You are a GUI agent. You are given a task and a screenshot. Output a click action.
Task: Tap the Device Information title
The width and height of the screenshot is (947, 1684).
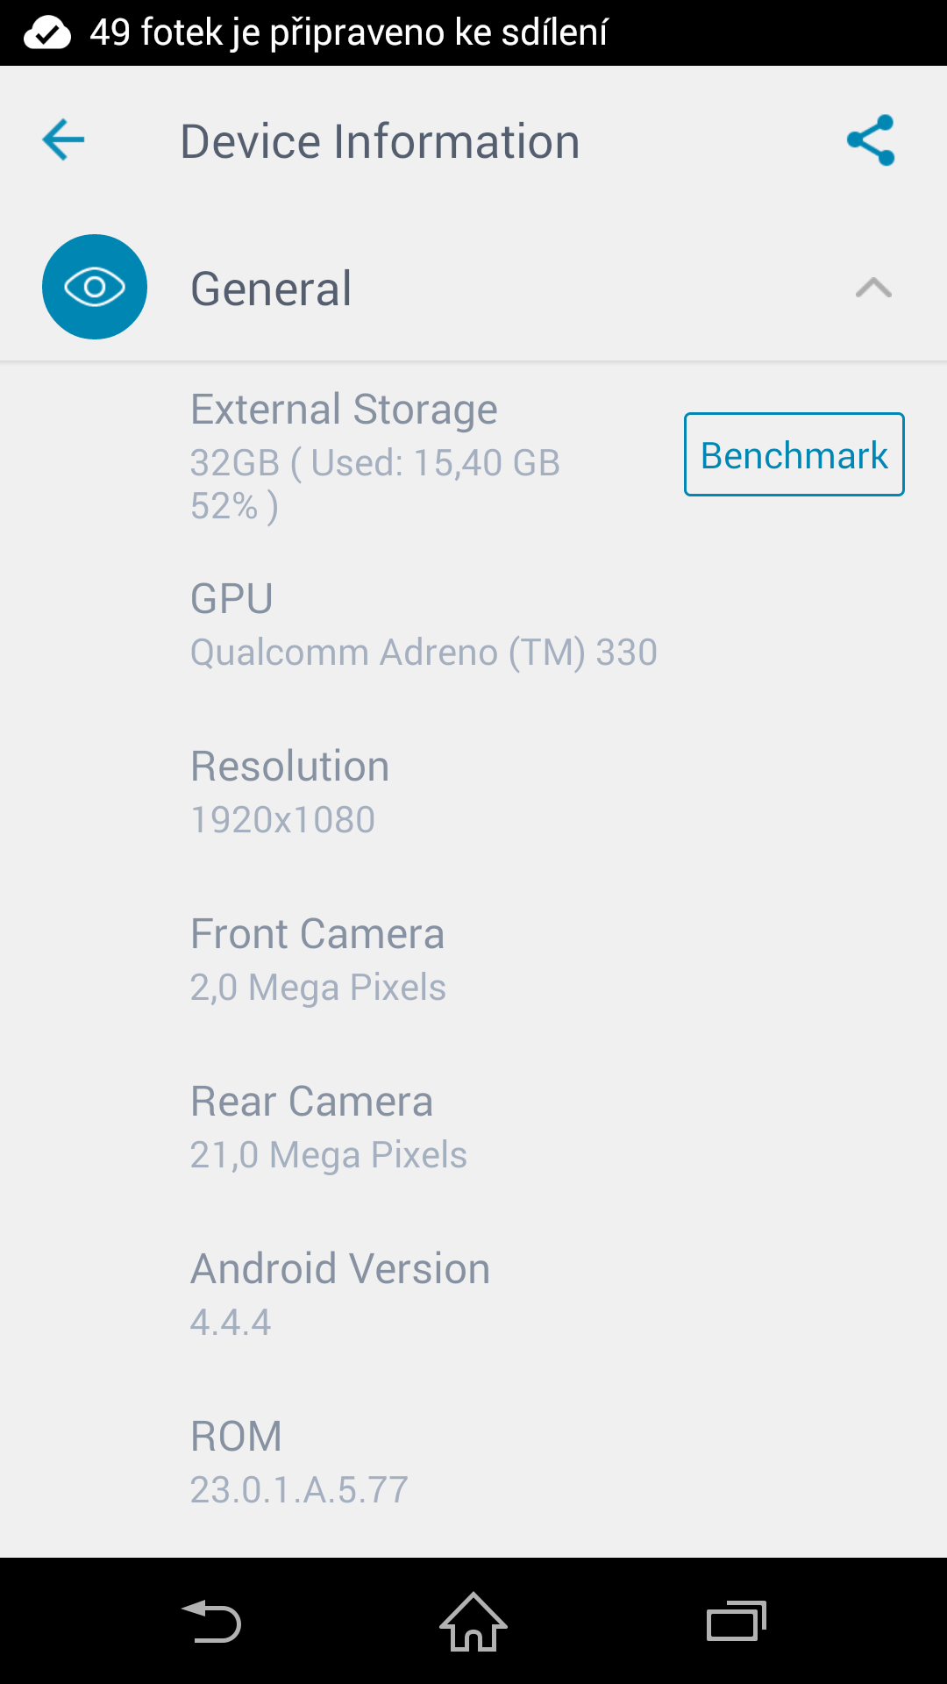point(380,141)
